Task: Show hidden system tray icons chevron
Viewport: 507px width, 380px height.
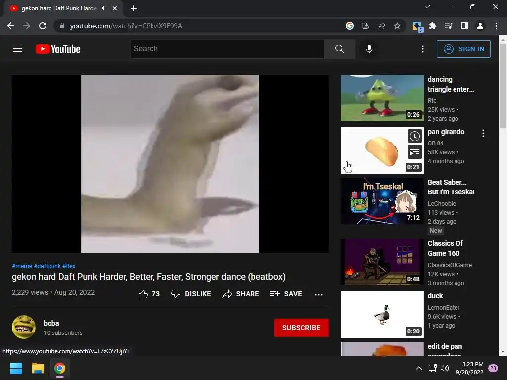Action: [x=419, y=368]
